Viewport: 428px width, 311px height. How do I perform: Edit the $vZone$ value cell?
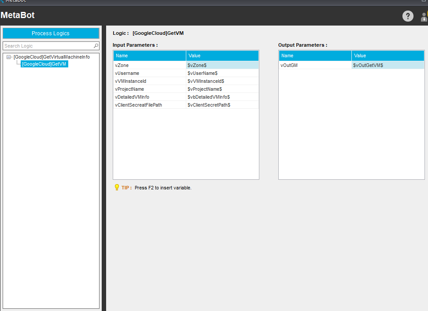[222, 65]
